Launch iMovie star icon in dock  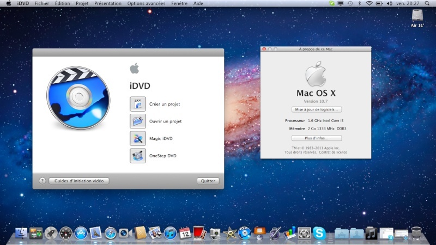(229, 233)
